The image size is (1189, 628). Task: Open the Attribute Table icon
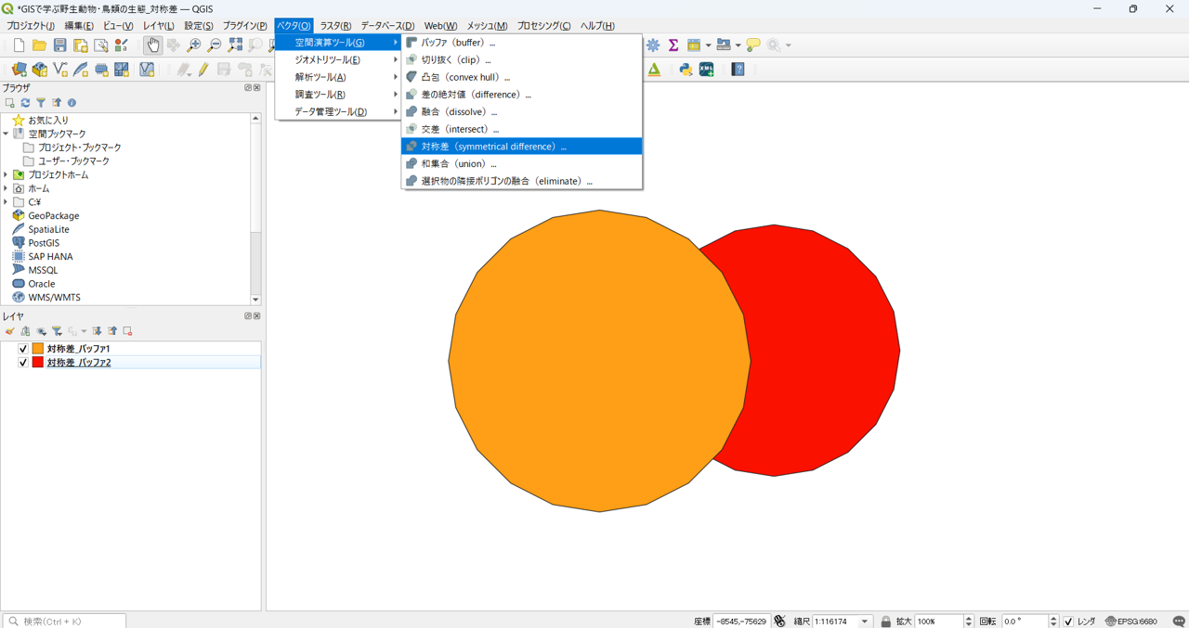(x=693, y=45)
